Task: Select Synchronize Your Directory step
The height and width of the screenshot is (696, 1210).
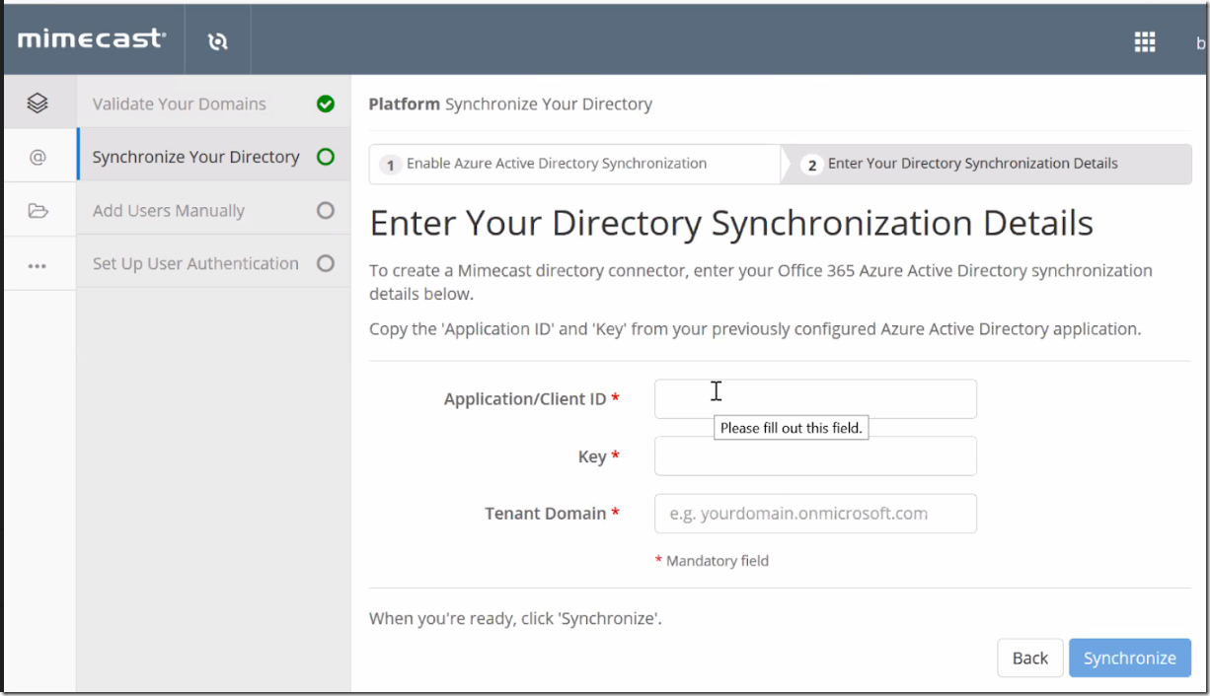Action: (x=213, y=156)
